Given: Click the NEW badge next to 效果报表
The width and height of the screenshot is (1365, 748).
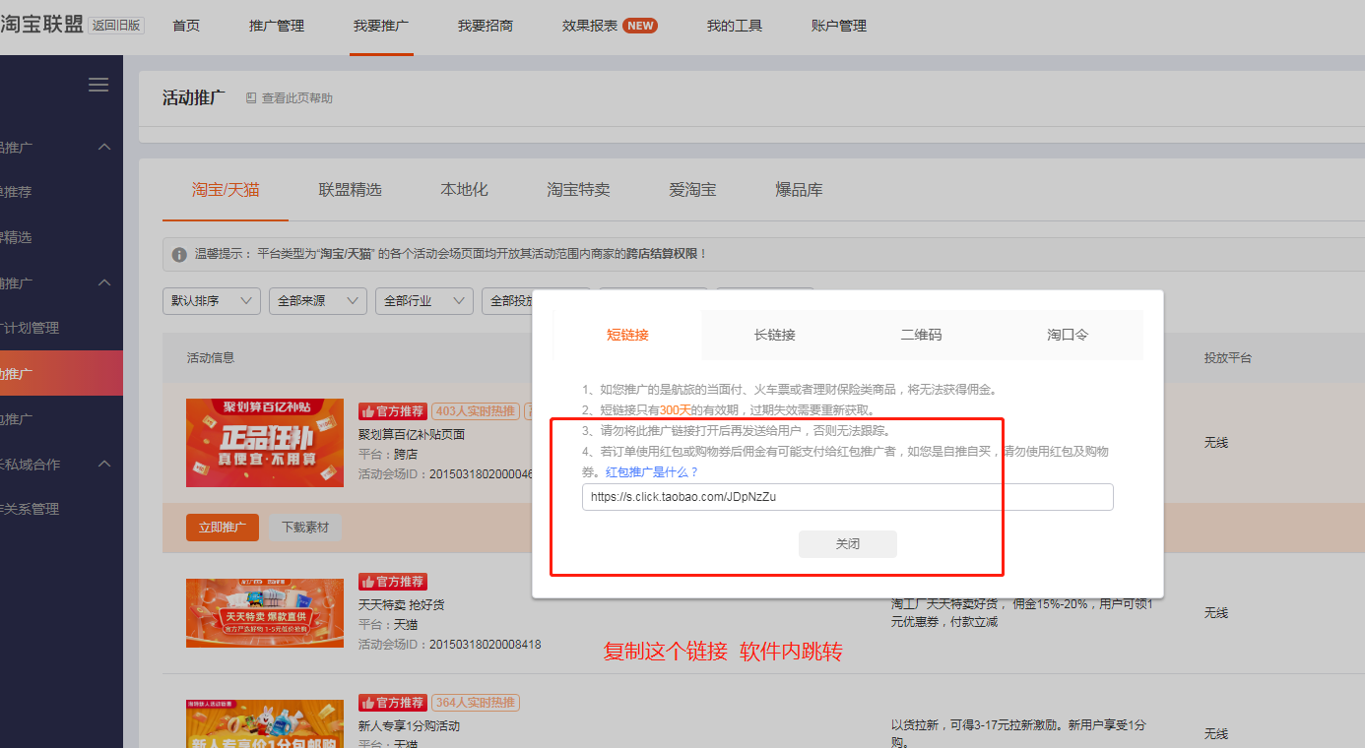Looking at the screenshot, I should [641, 26].
